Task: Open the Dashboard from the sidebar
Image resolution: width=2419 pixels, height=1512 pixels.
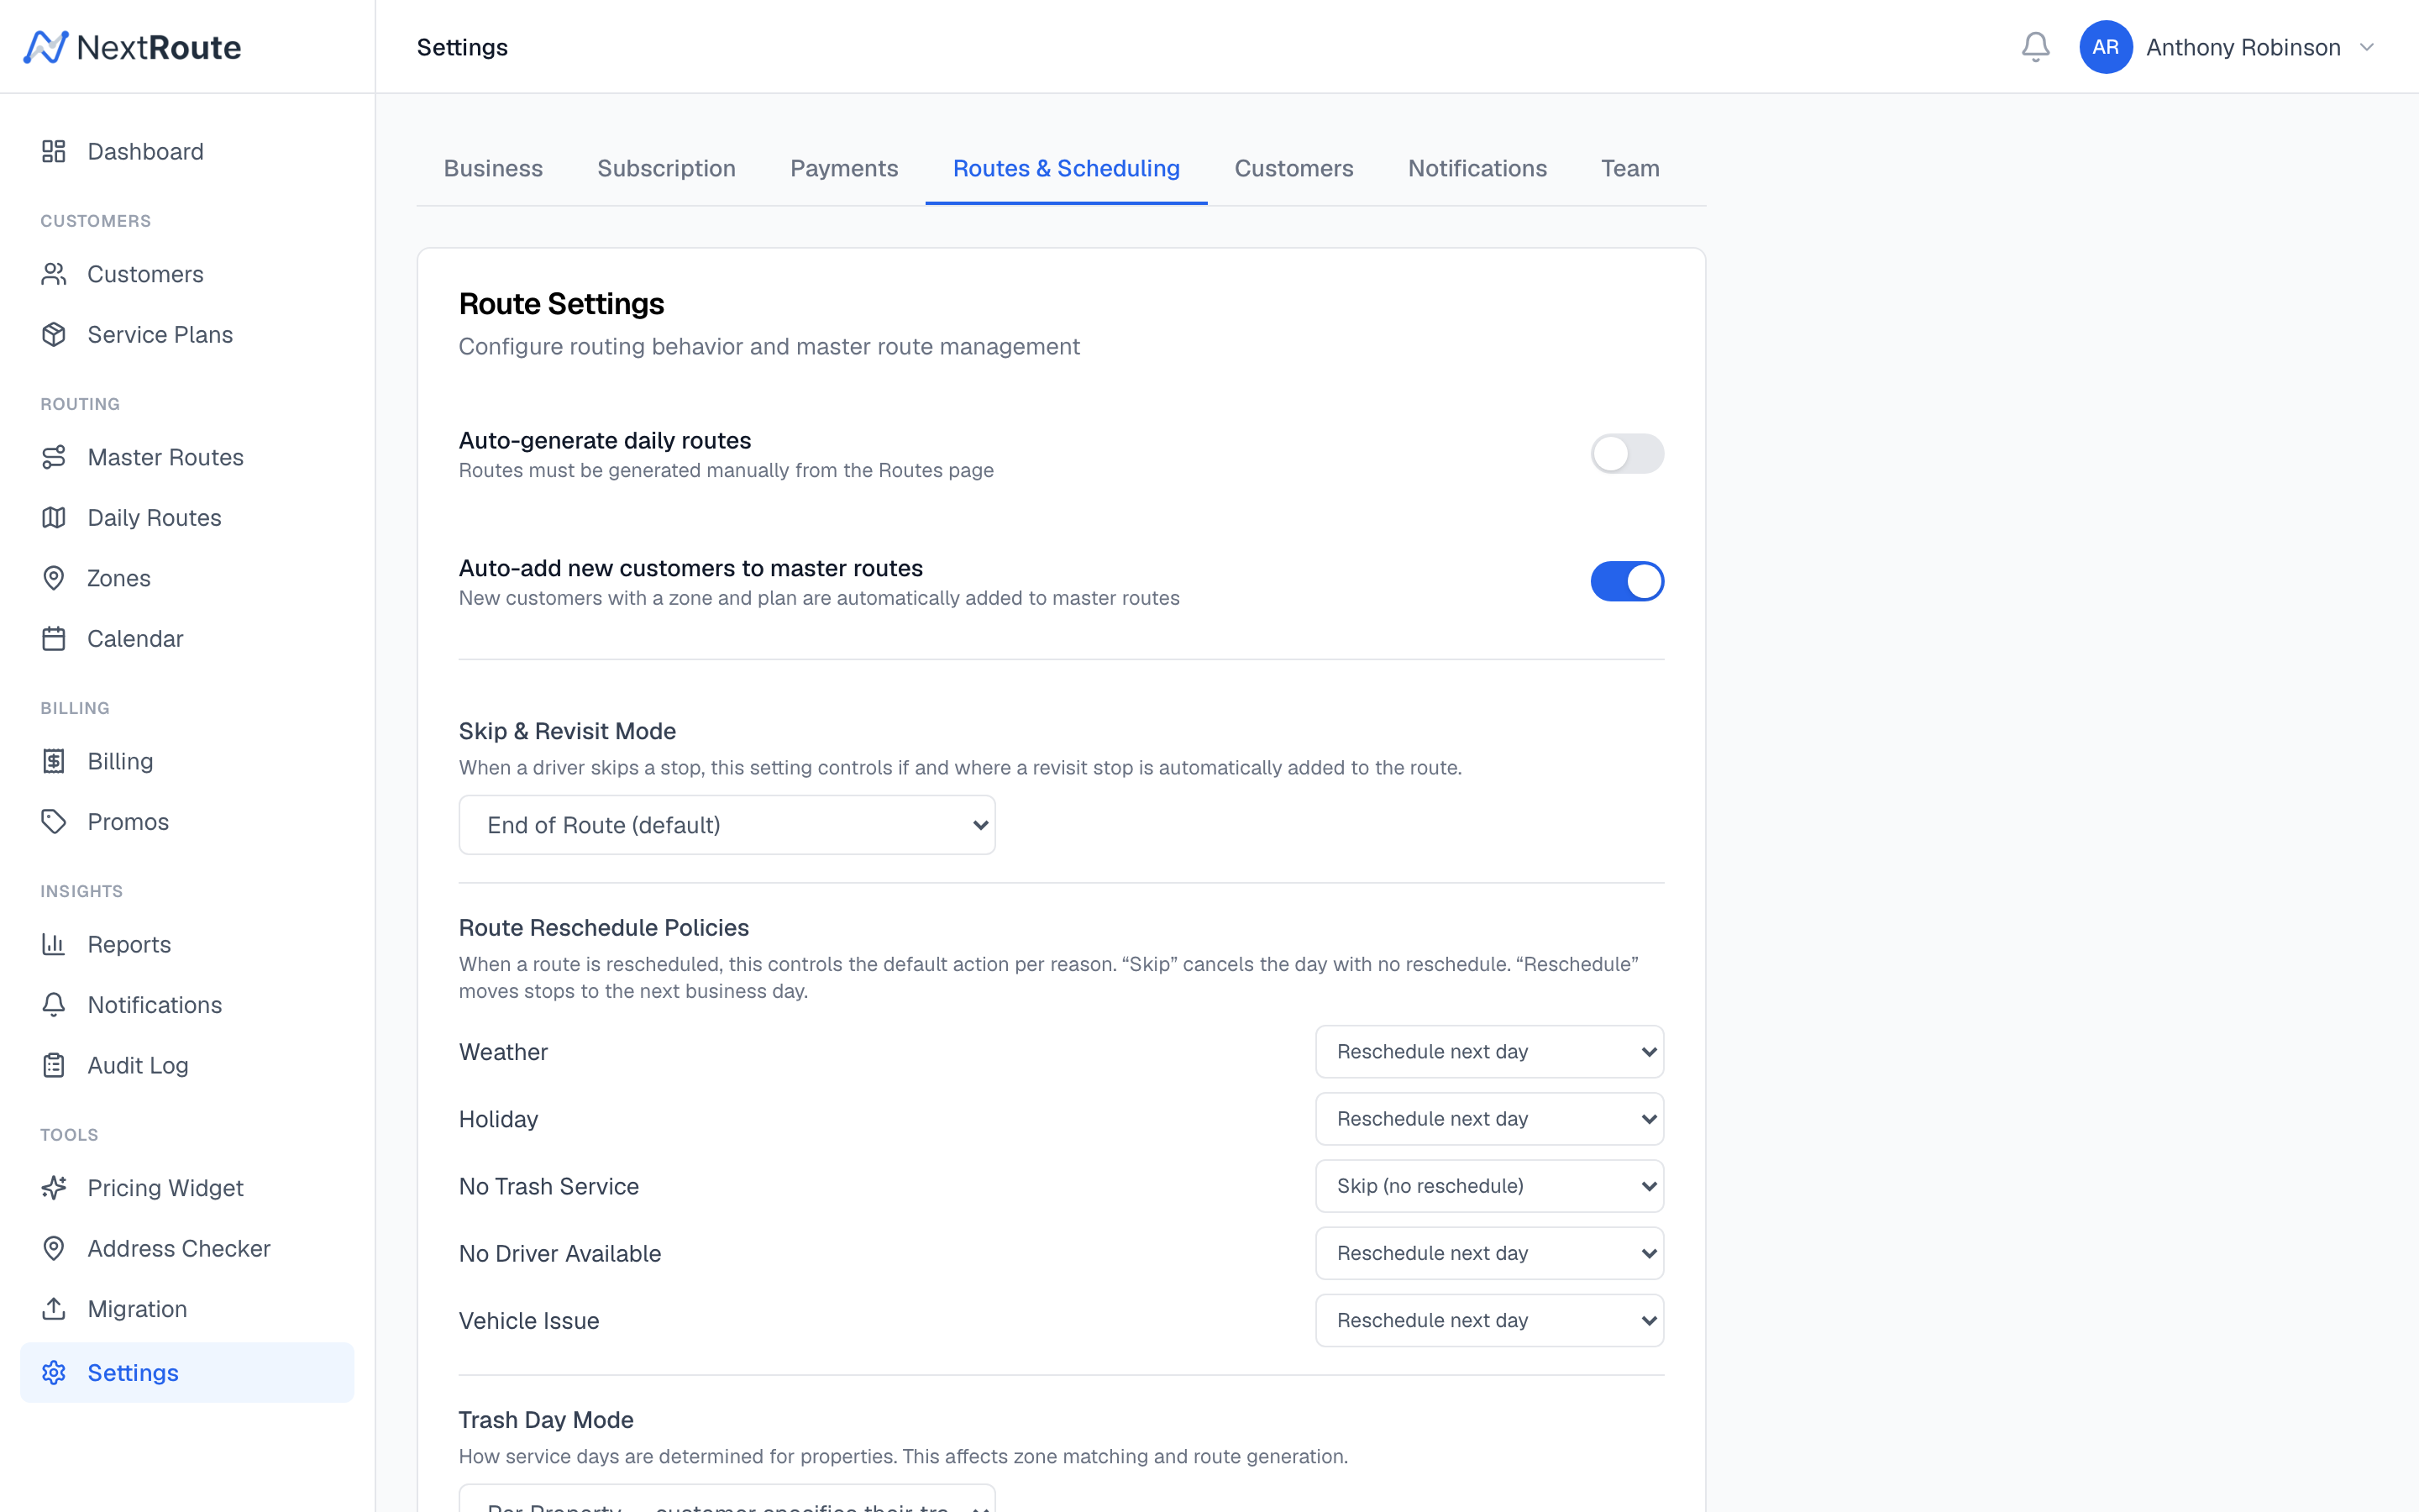Action: (145, 151)
